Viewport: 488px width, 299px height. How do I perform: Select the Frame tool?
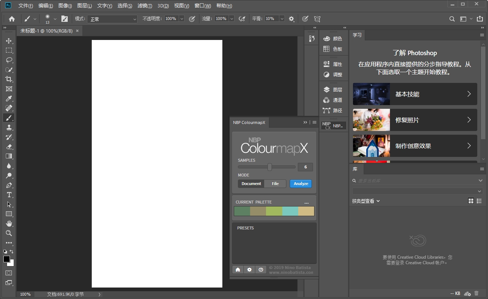click(x=9, y=89)
